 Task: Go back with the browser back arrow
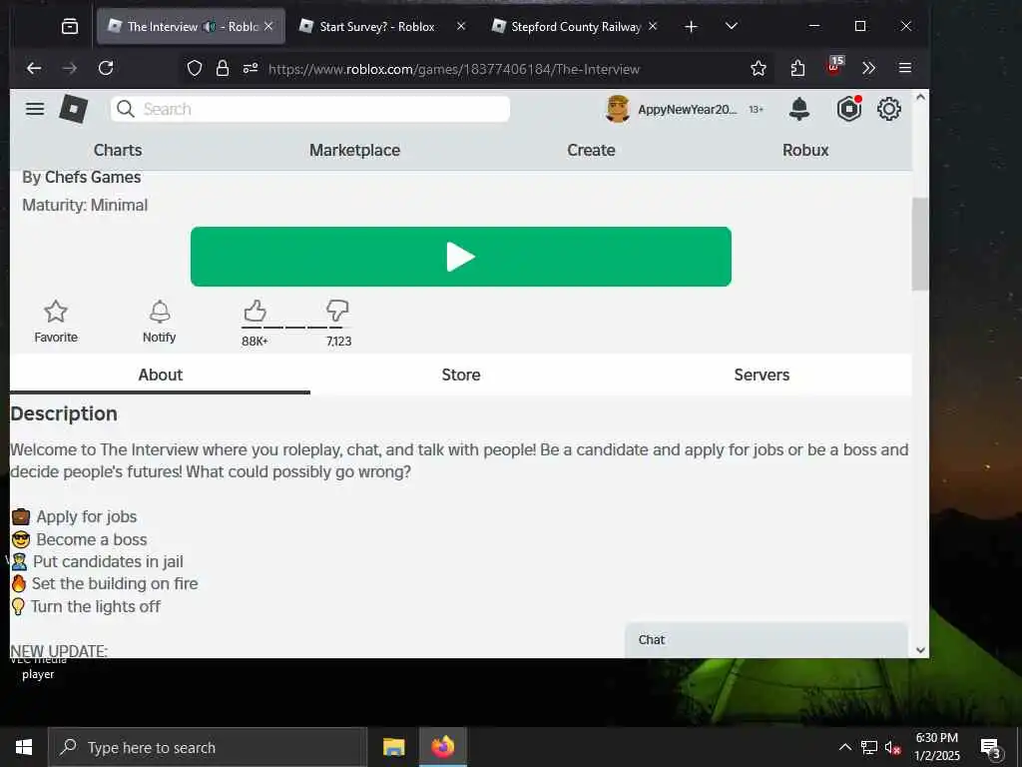(34, 68)
